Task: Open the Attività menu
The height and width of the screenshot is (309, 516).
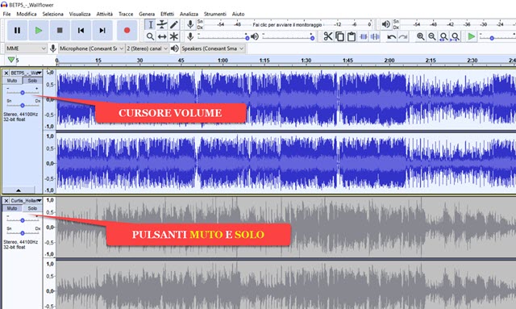Action: 104,14
